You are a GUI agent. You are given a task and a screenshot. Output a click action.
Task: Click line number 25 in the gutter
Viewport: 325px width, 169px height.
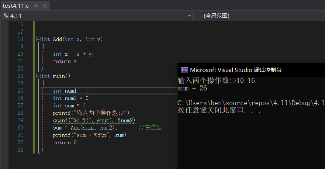(x=20, y=91)
